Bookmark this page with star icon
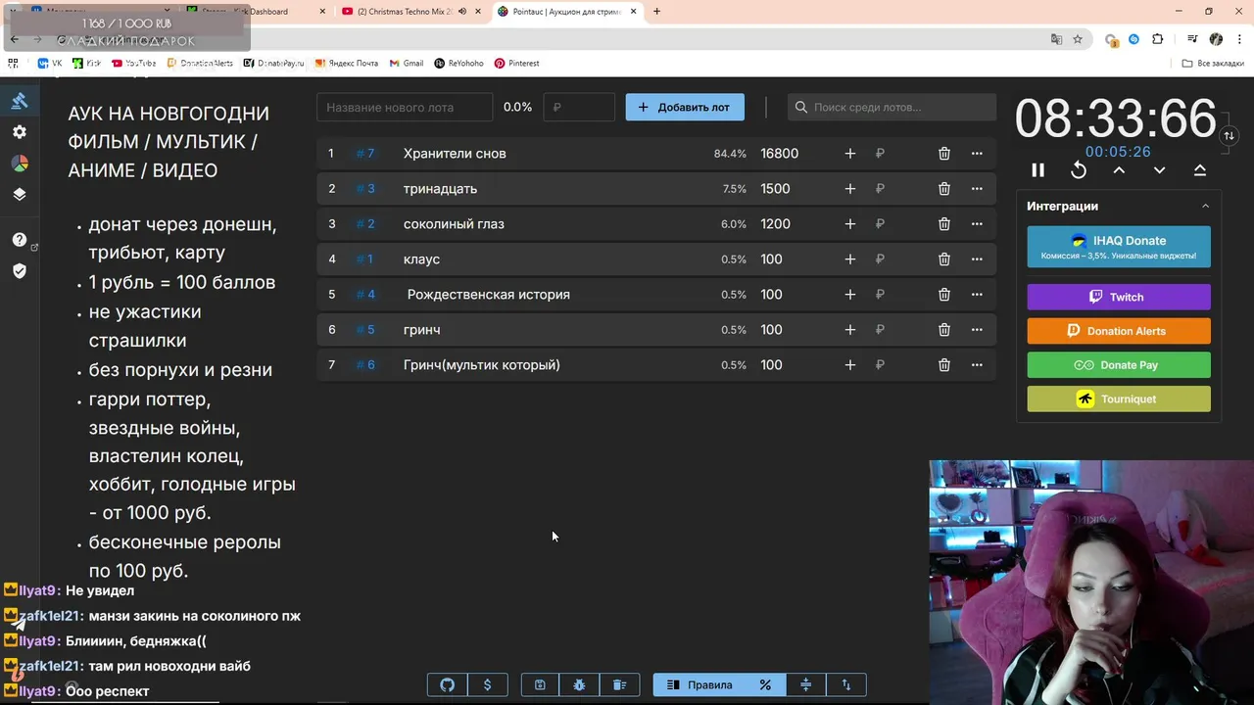Image resolution: width=1254 pixels, height=705 pixels. (x=1078, y=39)
